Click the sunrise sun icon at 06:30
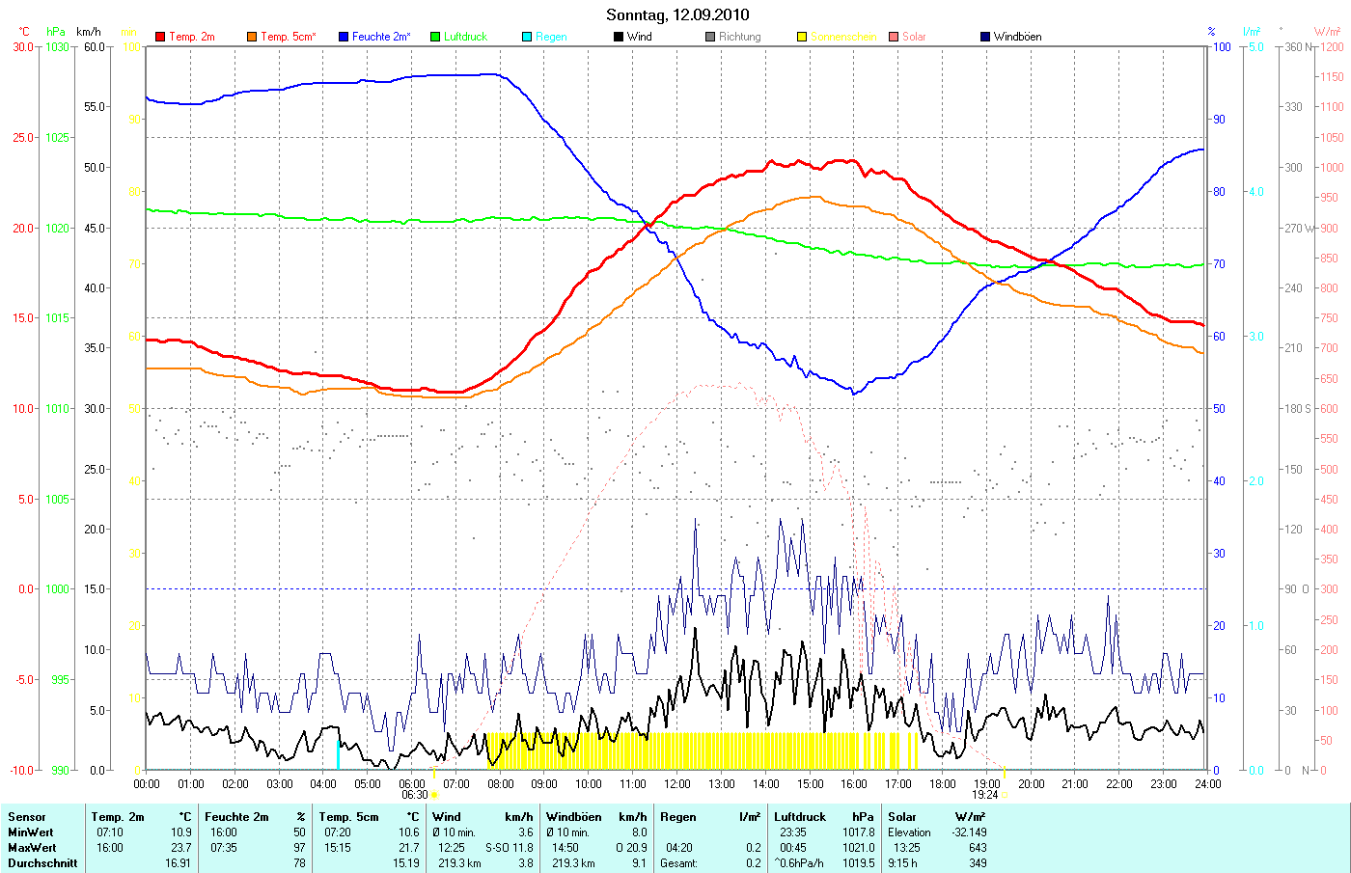The width and height of the screenshot is (1351, 873). coord(434,795)
